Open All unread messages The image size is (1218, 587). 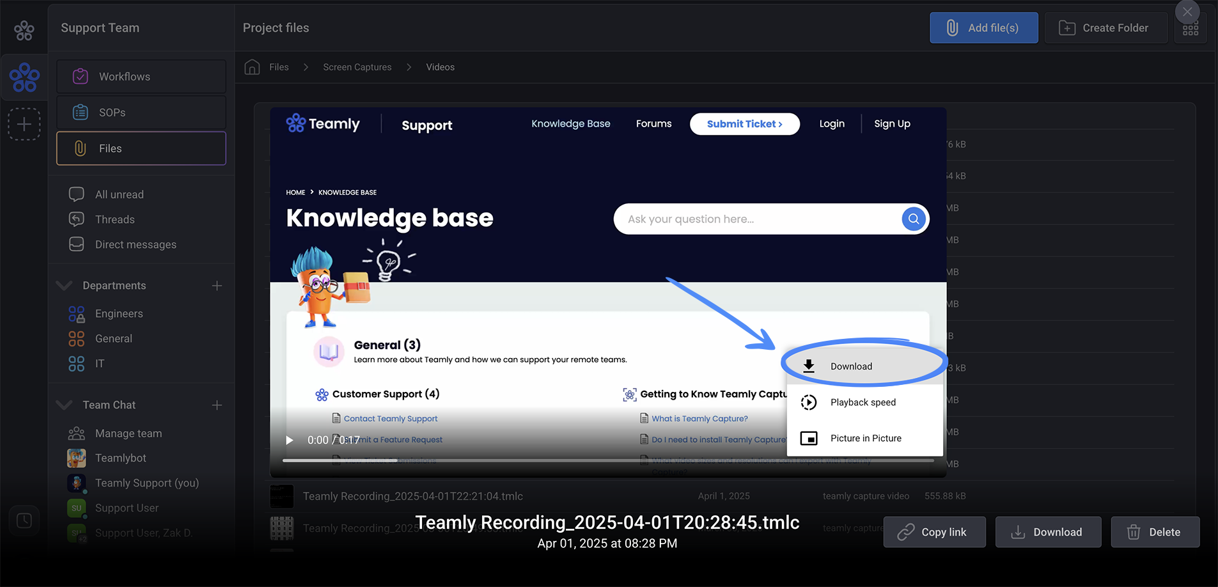point(119,194)
